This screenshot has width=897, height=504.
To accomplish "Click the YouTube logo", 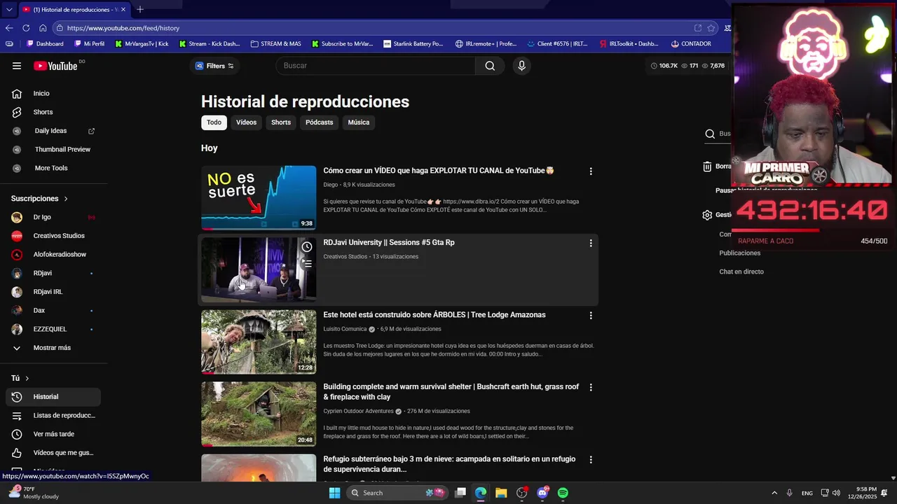I will click(x=55, y=66).
